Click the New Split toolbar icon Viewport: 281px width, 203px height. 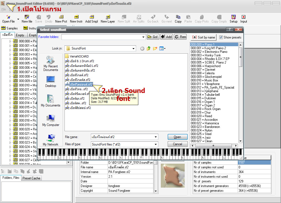(124, 19)
